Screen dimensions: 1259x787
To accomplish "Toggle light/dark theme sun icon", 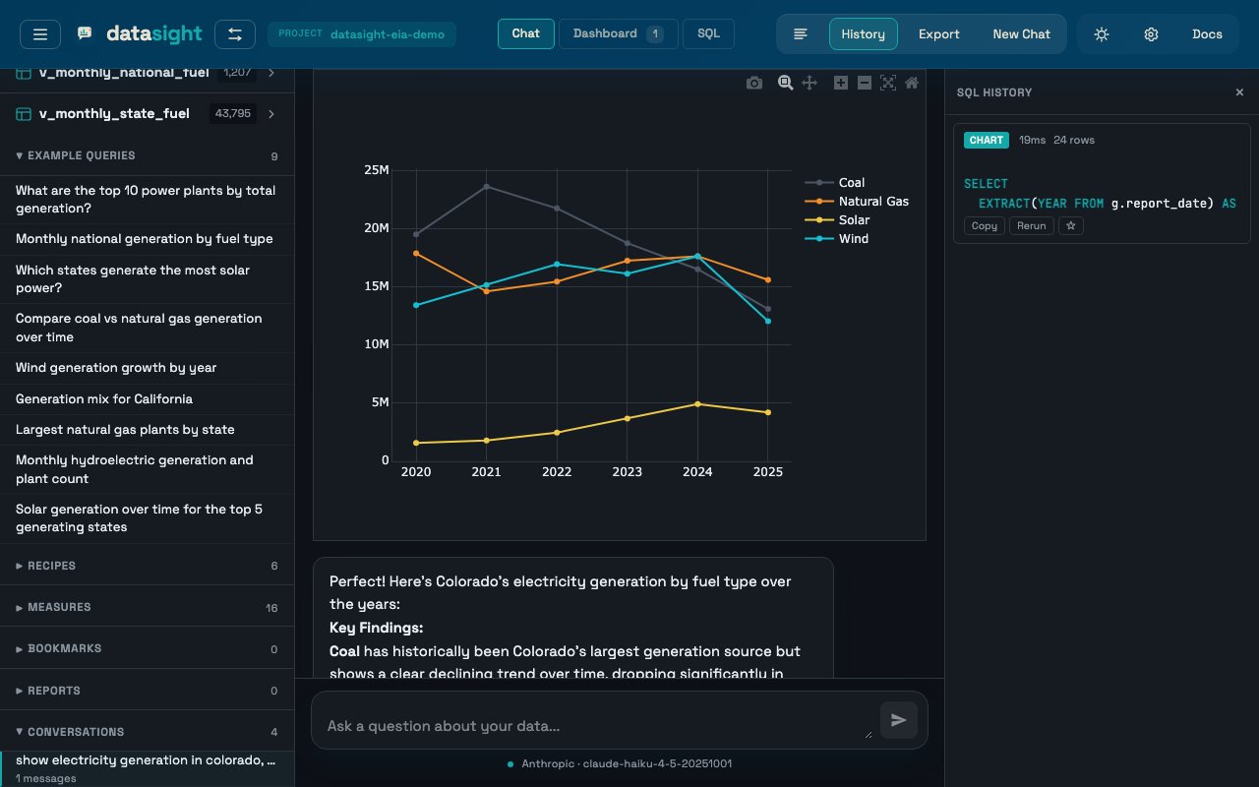I will pyautogui.click(x=1102, y=34).
